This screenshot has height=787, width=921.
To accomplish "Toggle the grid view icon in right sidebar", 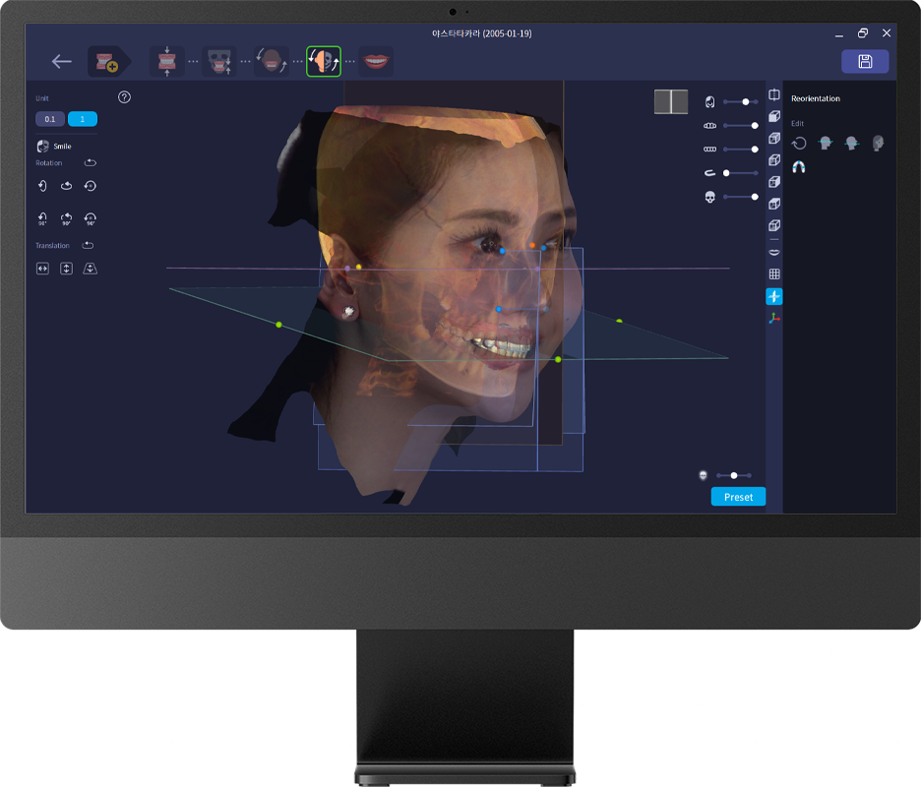I will [x=775, y=272].
